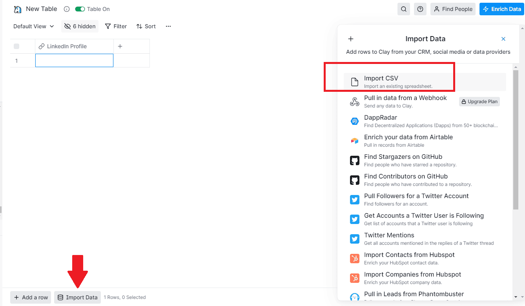Screen dimensions: 525x306
Task: Click the Add a row button
Action: click(x=31, y=297)
